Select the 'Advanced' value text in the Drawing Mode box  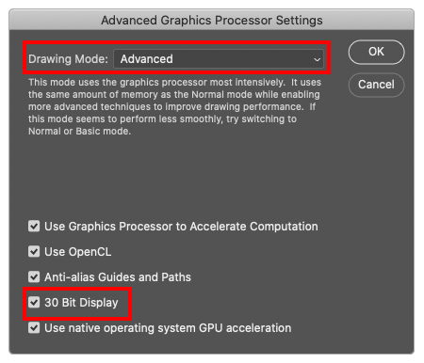coord(146,59)
